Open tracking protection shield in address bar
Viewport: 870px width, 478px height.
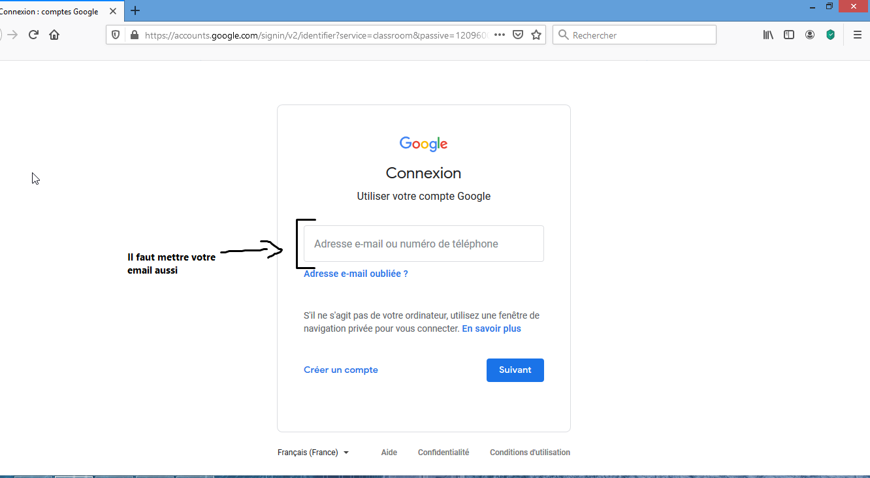tap(116, 35)
